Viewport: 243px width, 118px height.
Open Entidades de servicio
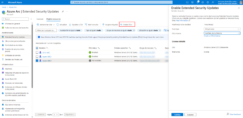(13, 55)
